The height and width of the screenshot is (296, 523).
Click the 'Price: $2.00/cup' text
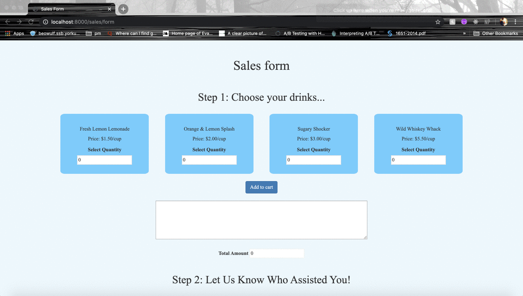coord(209,139)
